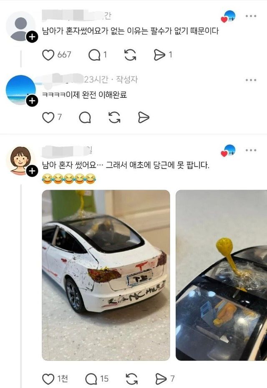The image size is (267, 388).
Task: Share the 이해완료 comment
Action: (144, 117)
